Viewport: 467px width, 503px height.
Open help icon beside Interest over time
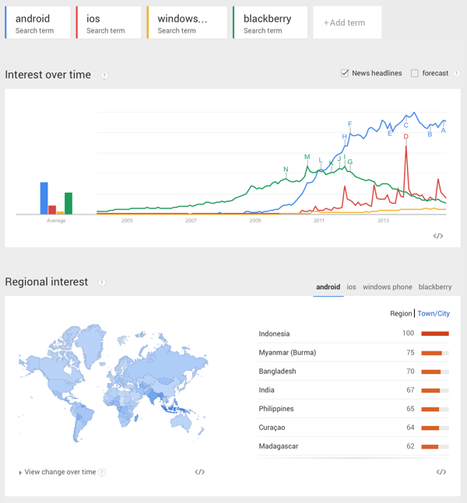coord(104,75)
